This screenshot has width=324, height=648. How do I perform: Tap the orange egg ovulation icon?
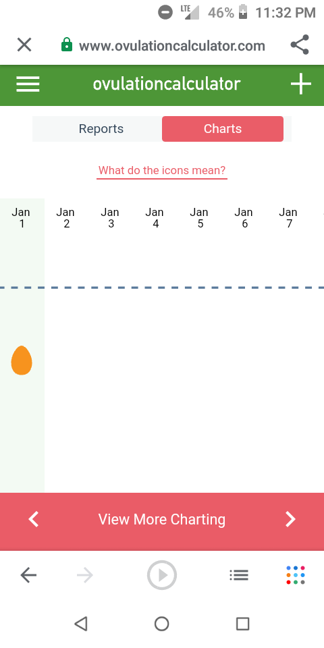tap(22, 360)
